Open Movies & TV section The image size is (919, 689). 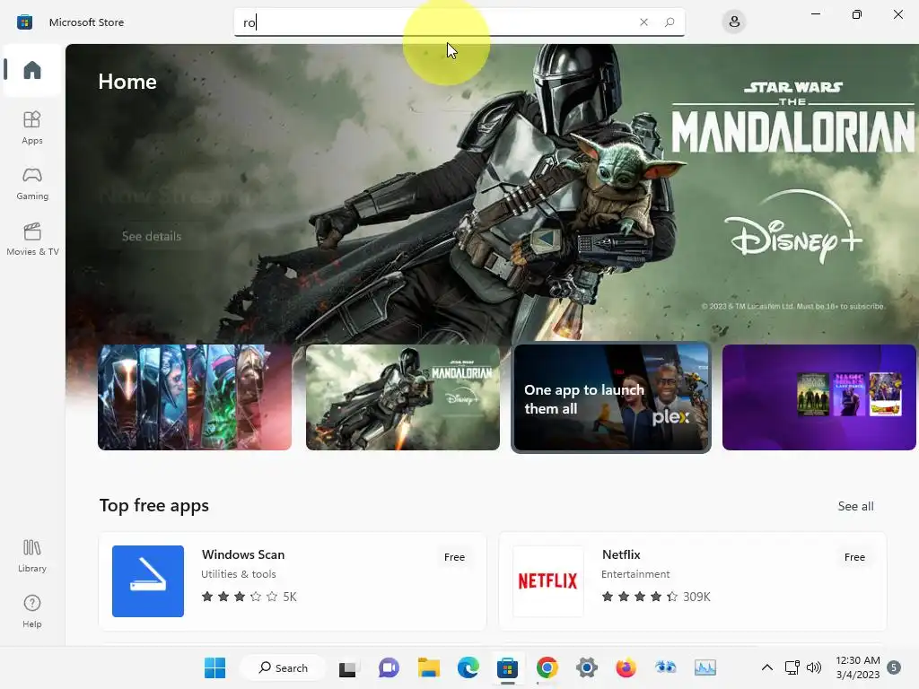32,239
